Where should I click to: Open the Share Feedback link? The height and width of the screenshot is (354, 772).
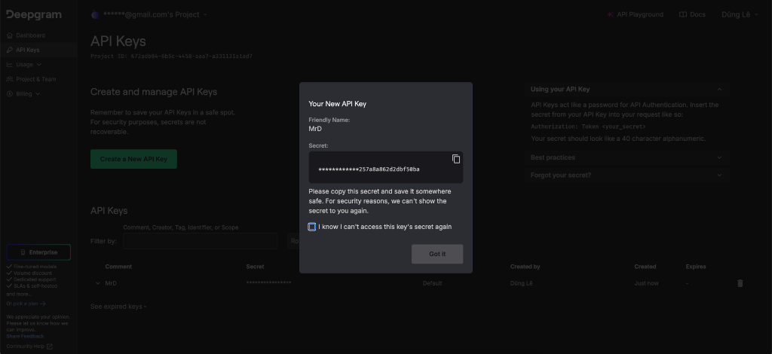coord(25,336)
